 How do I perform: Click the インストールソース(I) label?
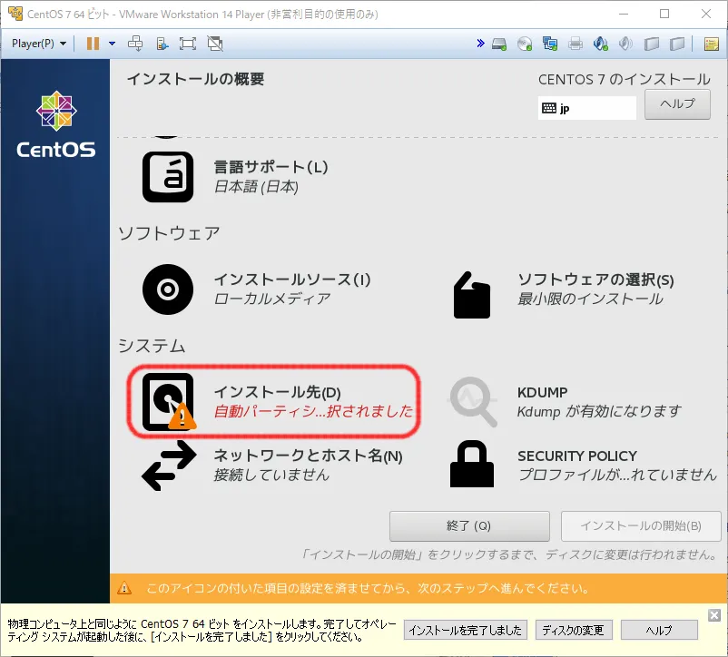tap(292, 279)
